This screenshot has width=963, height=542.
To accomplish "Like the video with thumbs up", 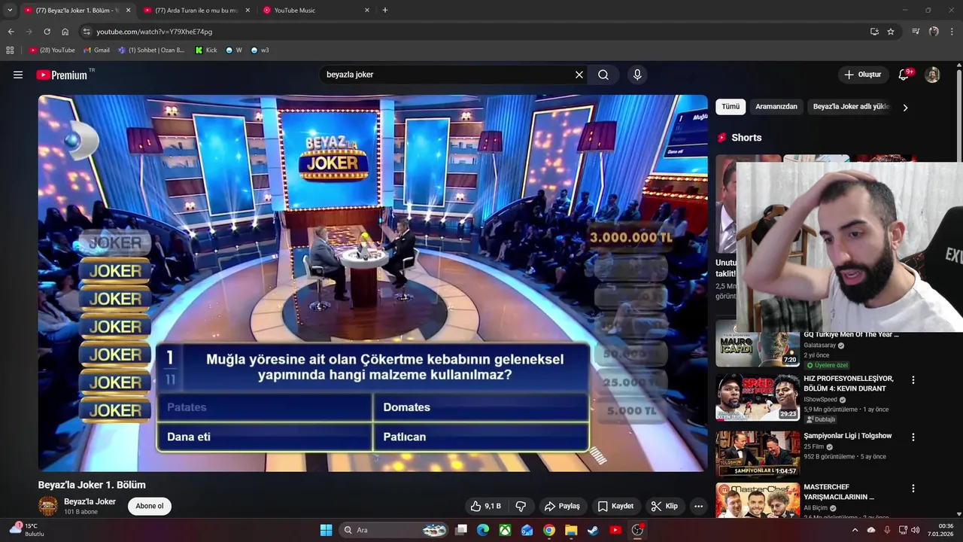I will [x=485, y=506].
